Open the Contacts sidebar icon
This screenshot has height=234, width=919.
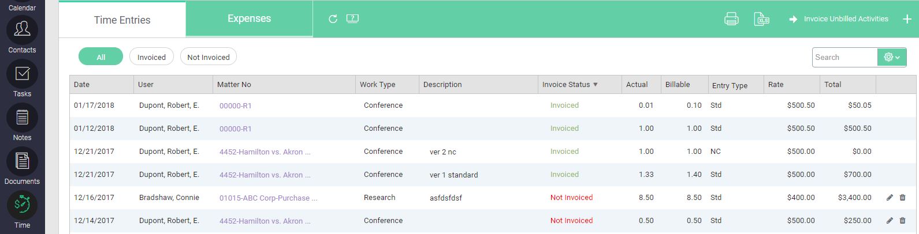22,30
